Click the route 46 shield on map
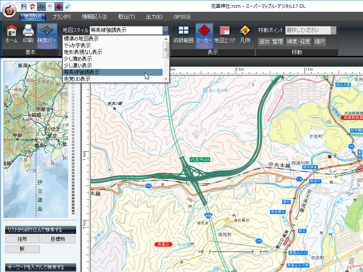 (x=352, y=146)
